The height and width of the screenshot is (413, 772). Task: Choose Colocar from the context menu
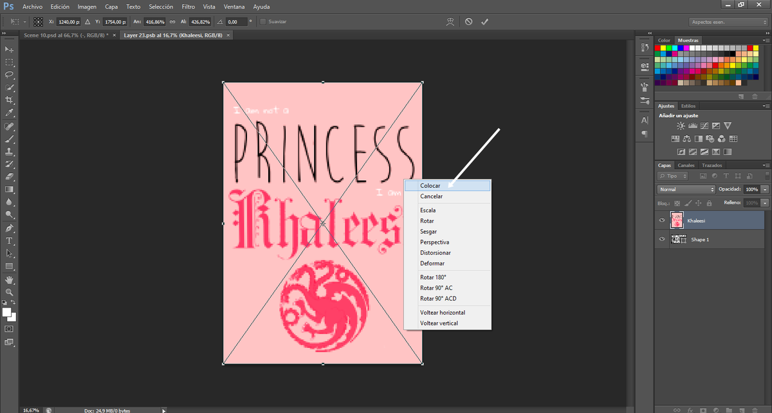click(430, 185)
